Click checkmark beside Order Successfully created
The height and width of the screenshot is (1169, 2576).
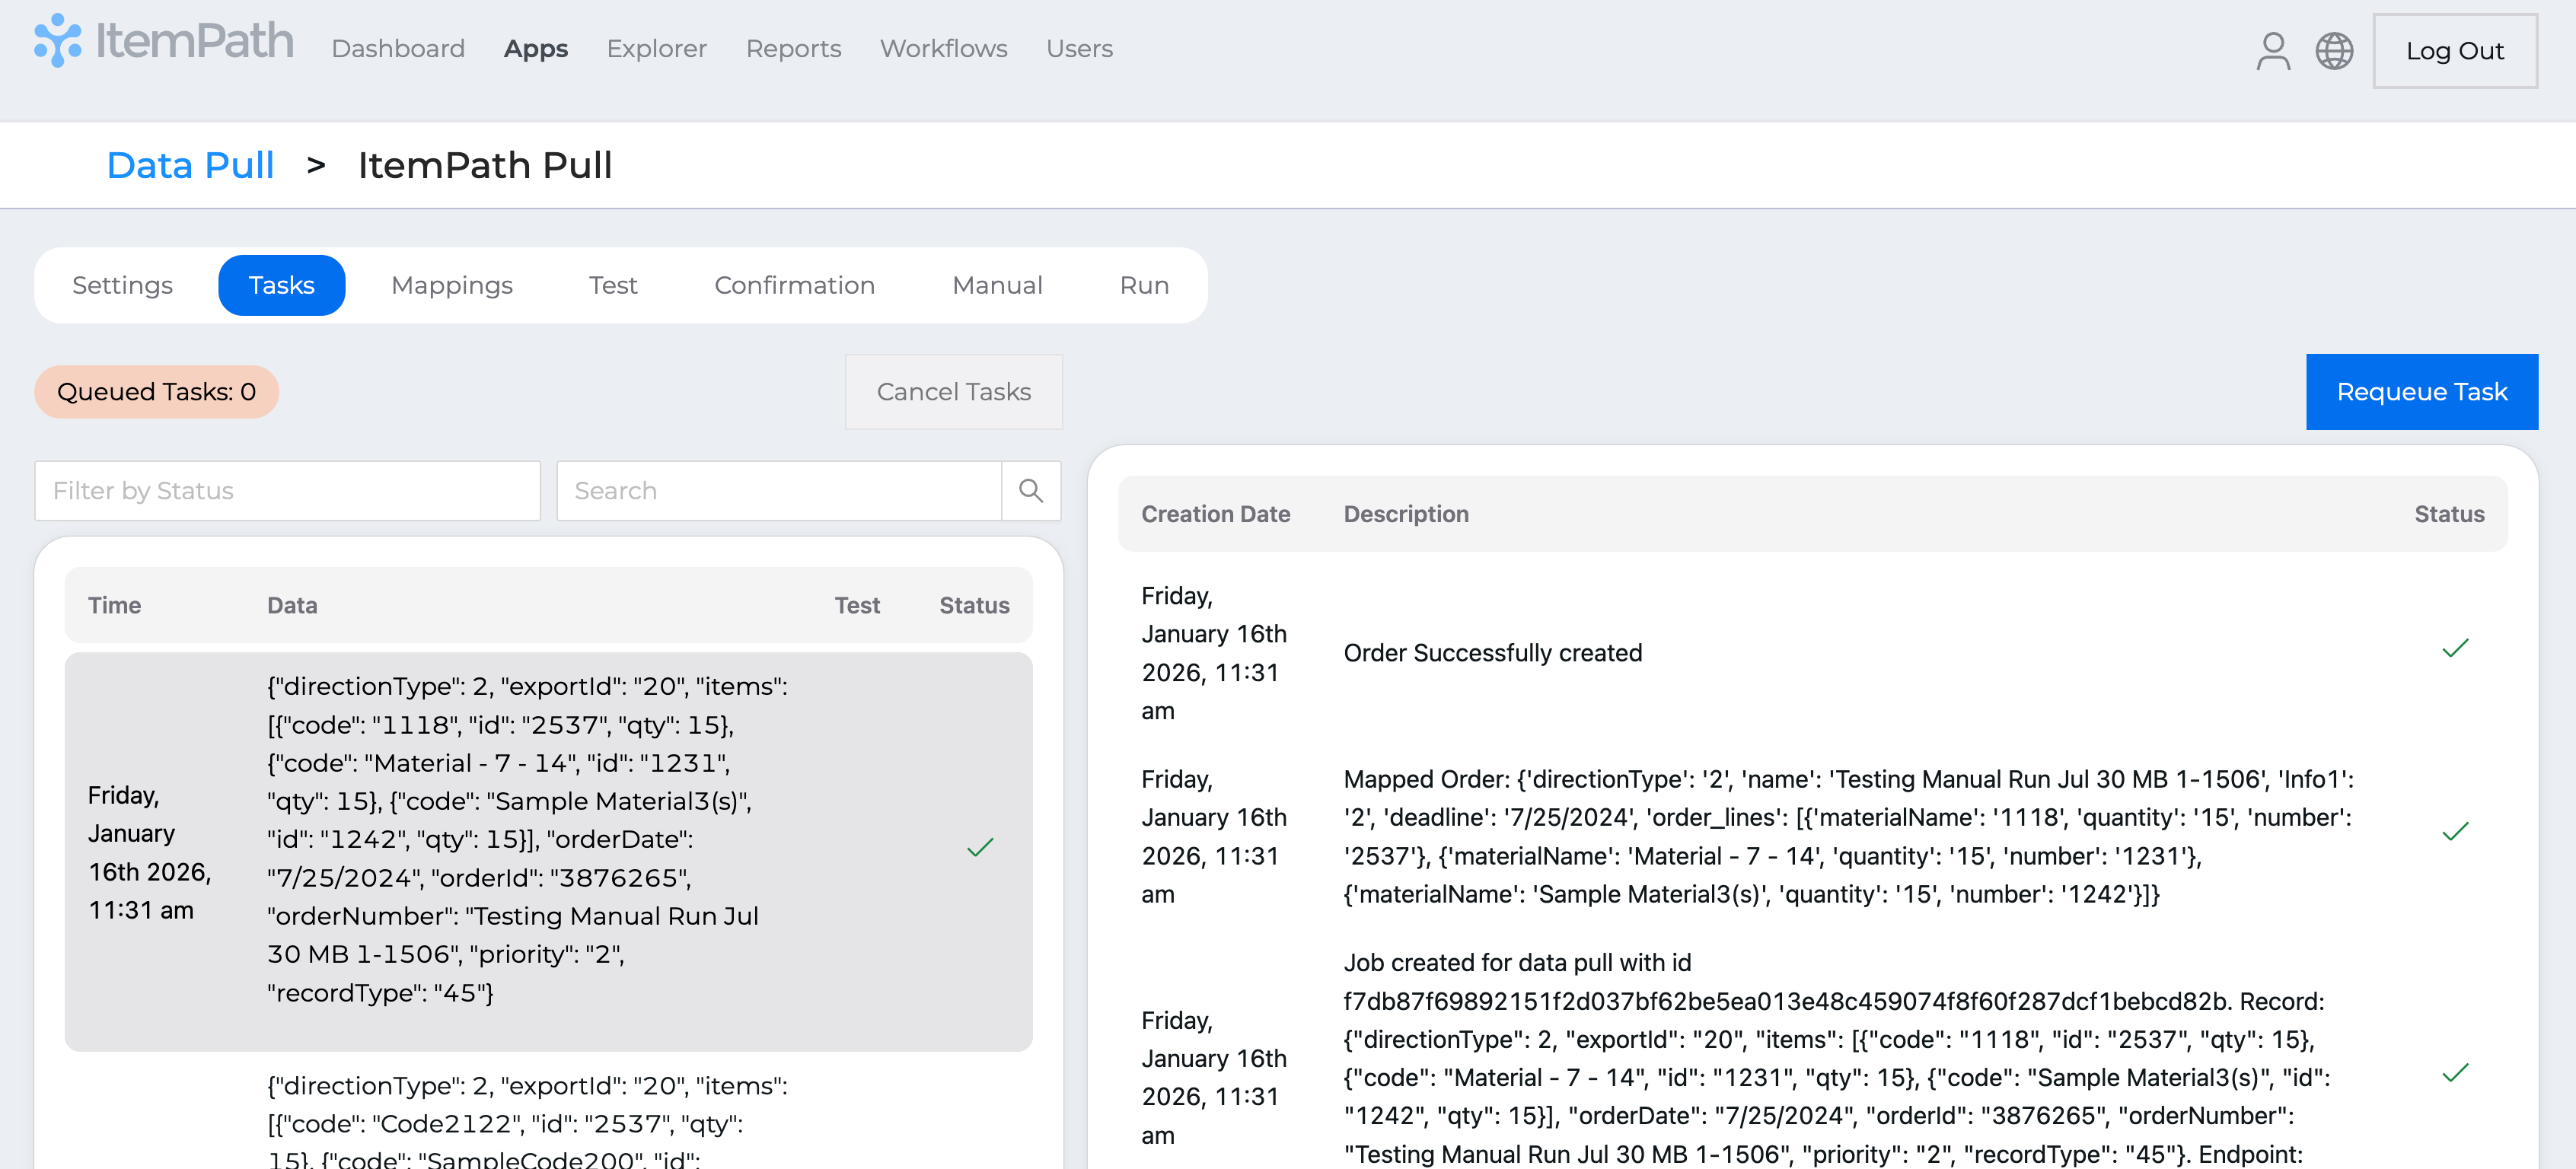click(x=2454, y=649)
